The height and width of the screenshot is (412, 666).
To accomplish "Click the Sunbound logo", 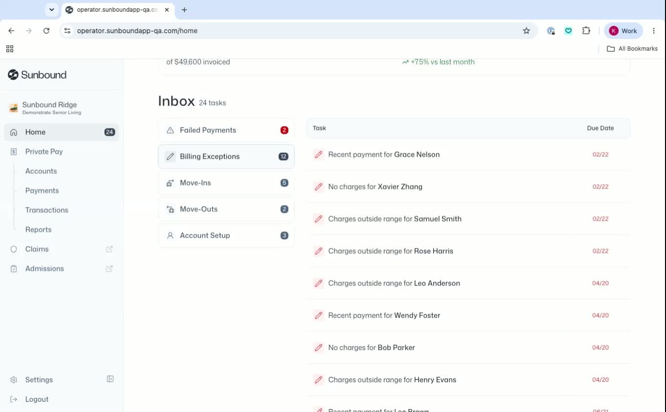I will point(37,75).
